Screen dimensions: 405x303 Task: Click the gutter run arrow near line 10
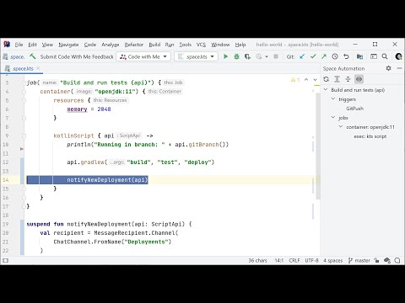coord(22,149)
